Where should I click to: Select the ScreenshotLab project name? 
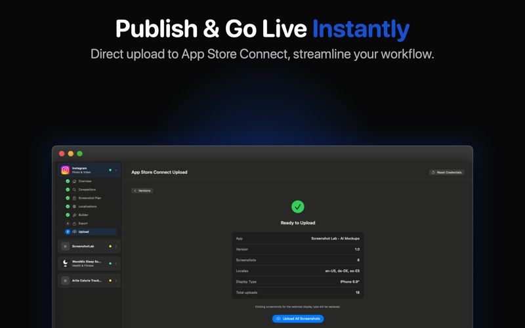(83, 247)
